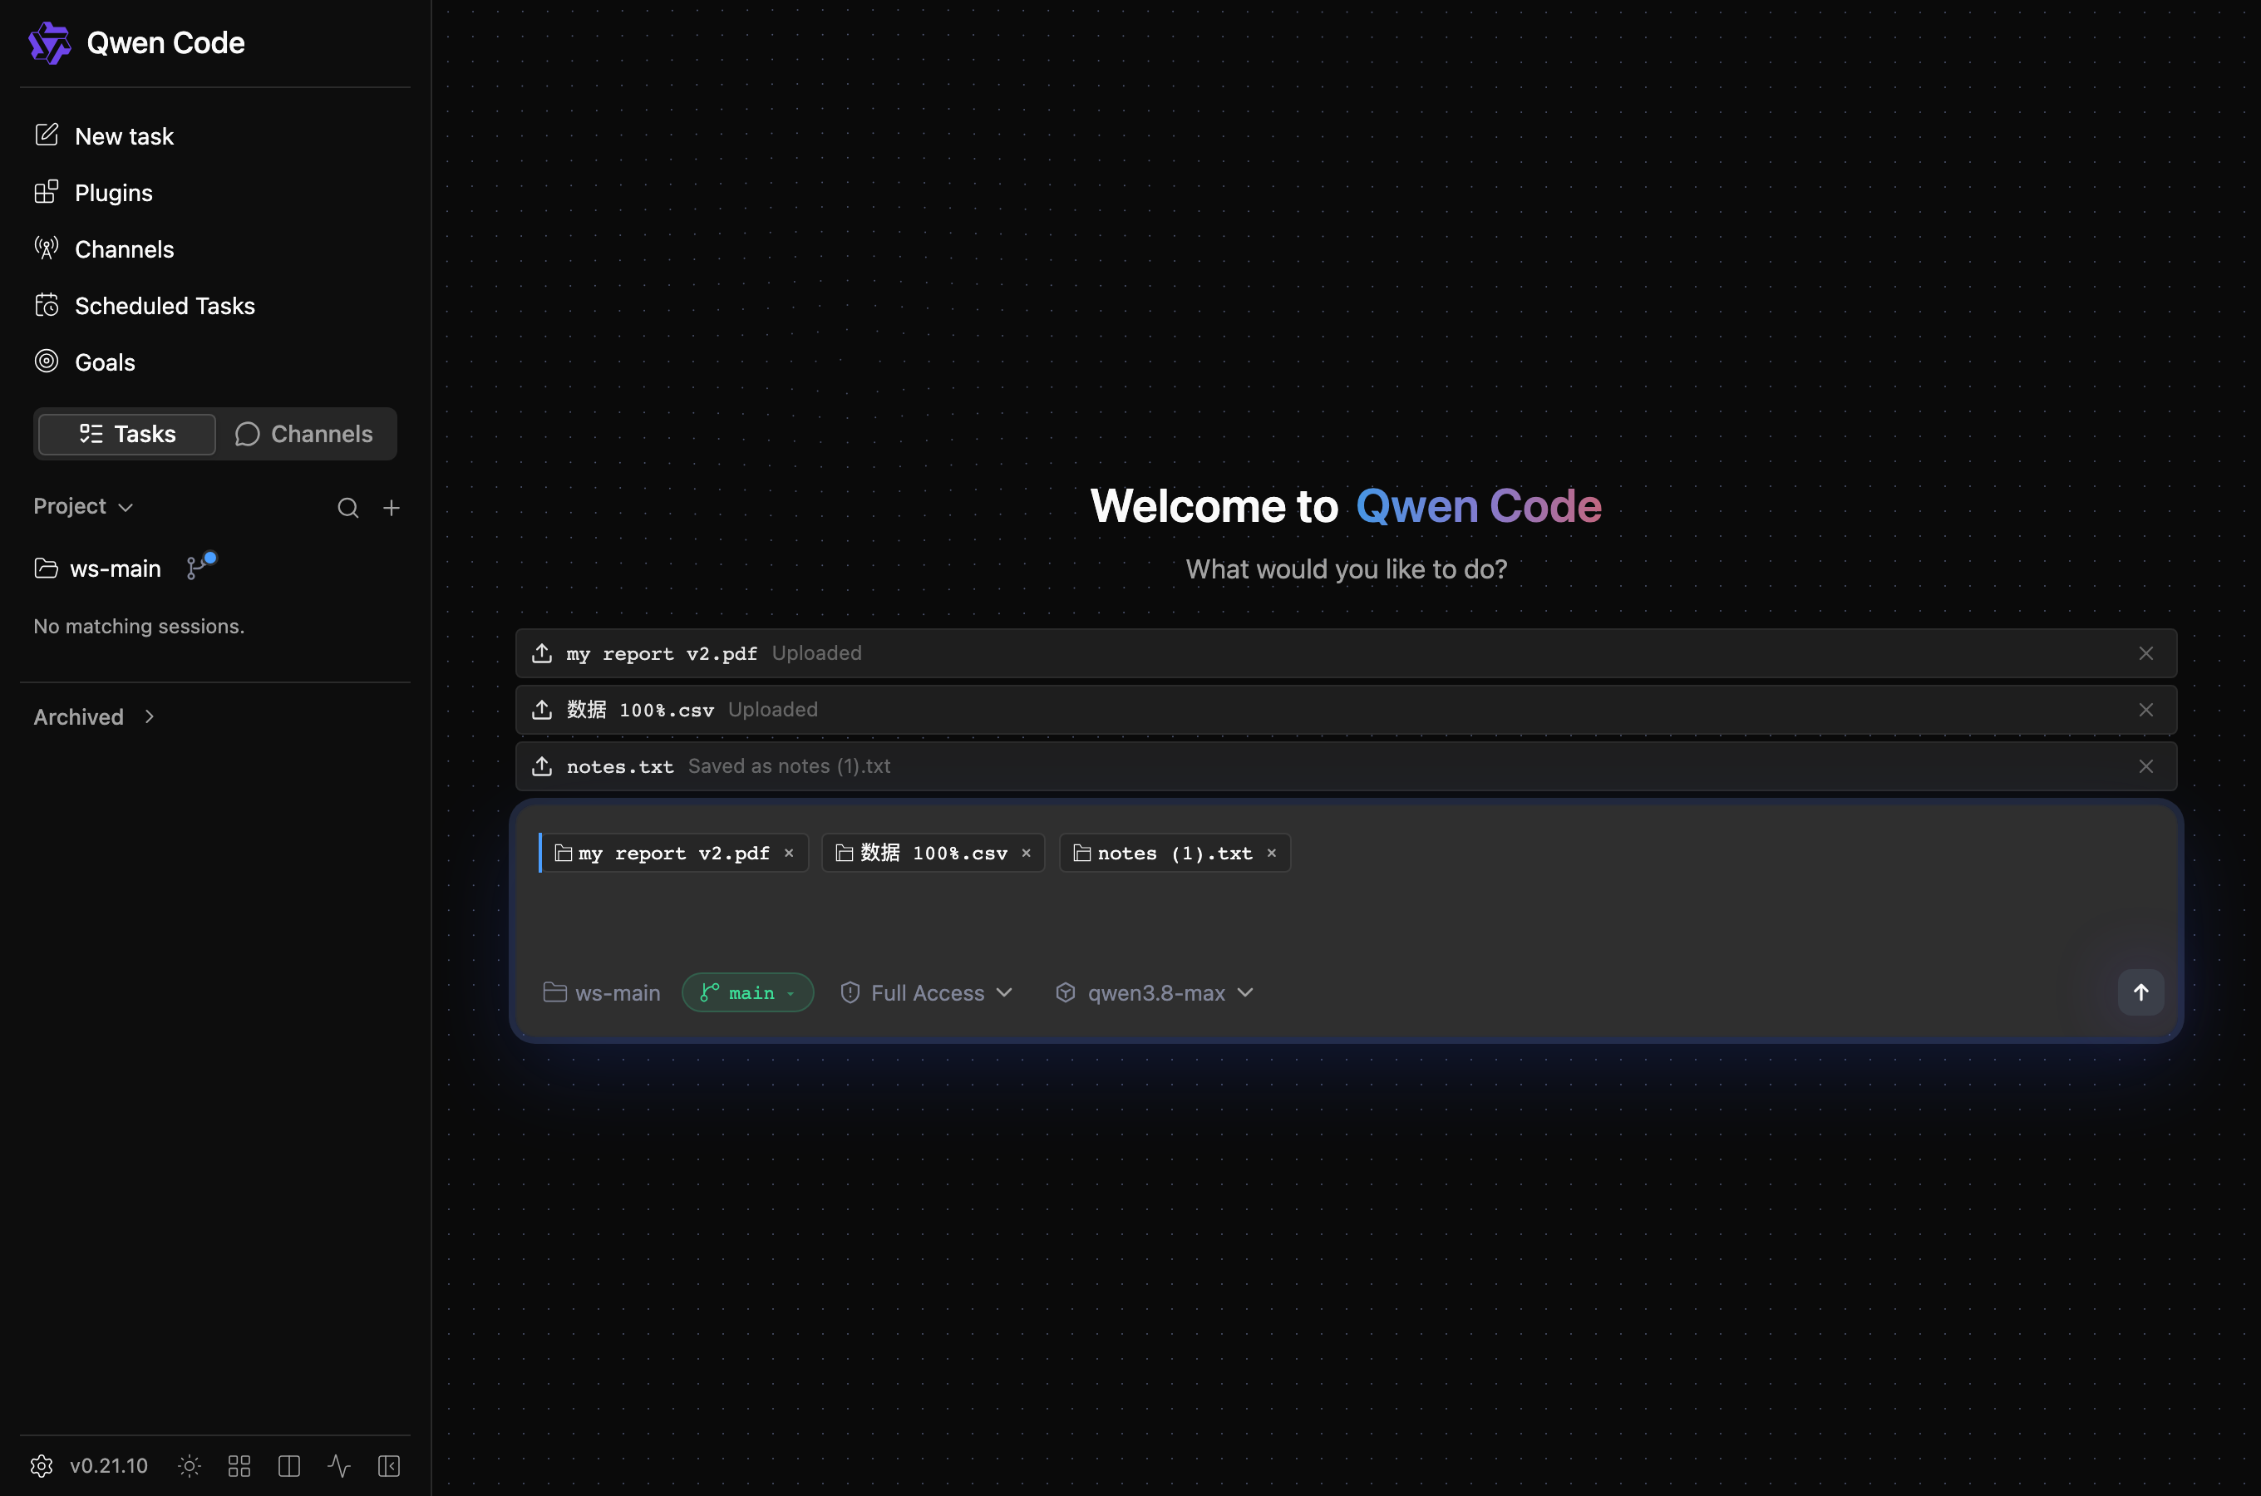Switch to the Channels tab with chat bubble
2261x1496 pixels.
pyautogui.click(x=304, y=434)
